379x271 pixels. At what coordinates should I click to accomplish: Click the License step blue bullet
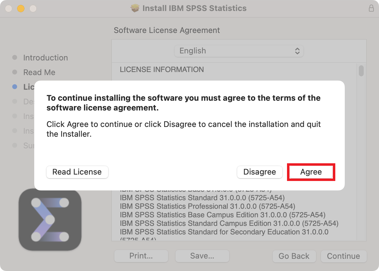(15, 87)
